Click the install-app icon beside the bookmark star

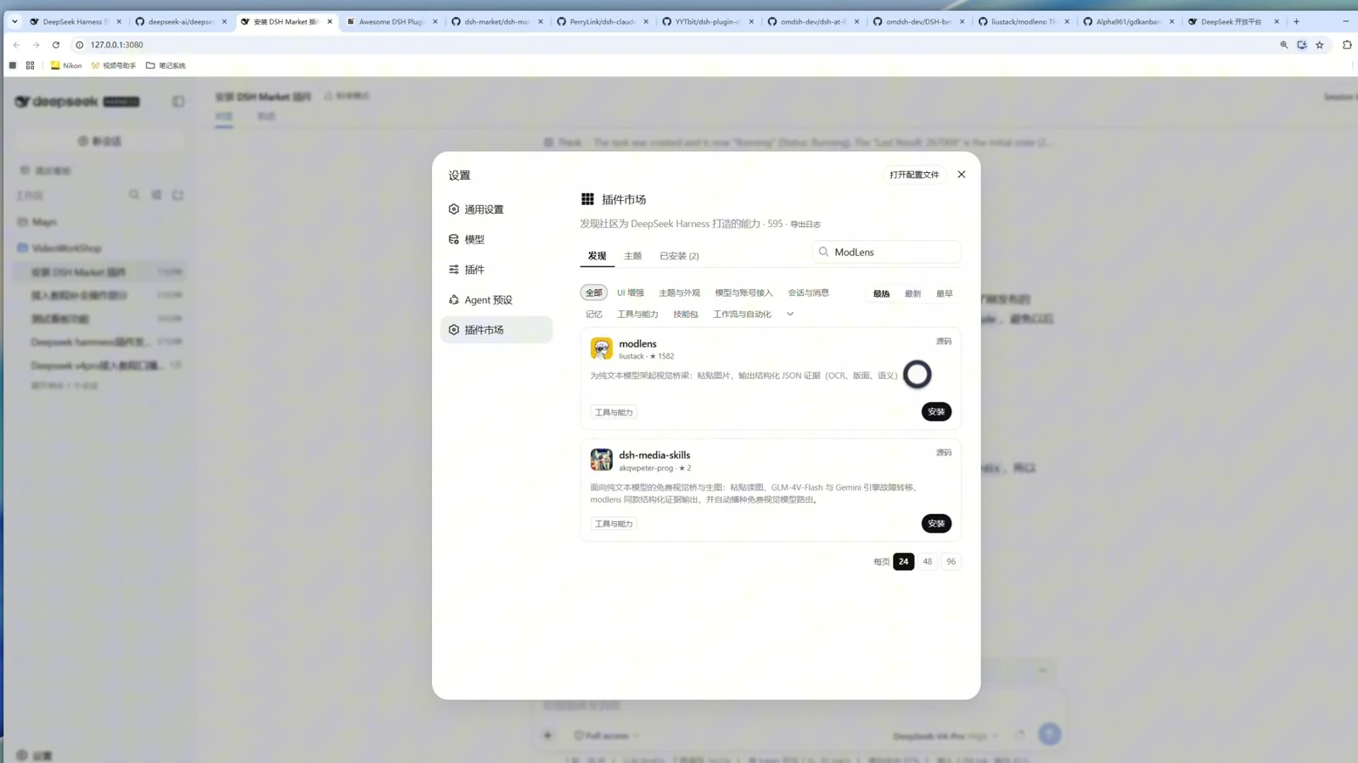coord(1301,45)
